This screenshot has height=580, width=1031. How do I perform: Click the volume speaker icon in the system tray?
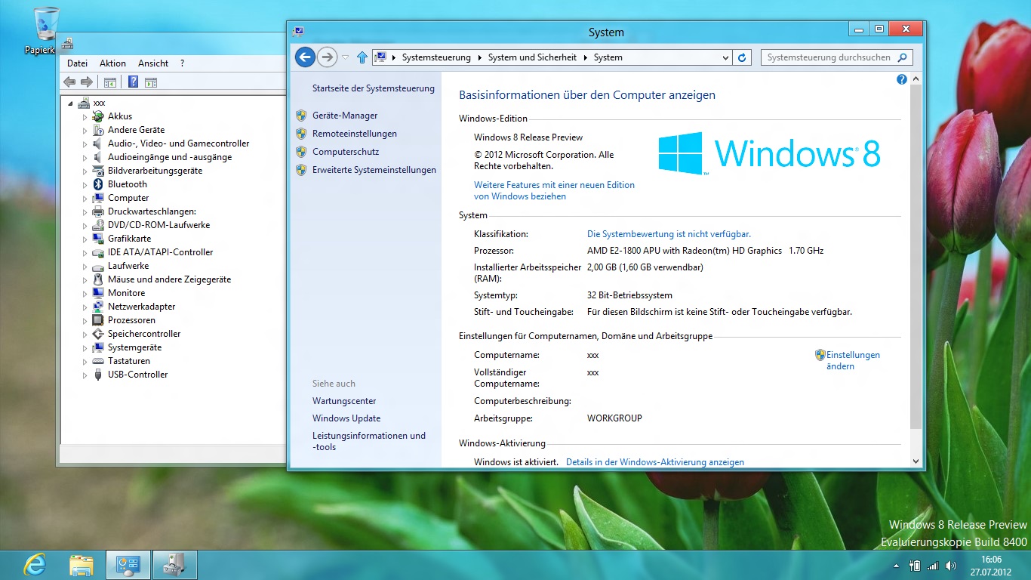951,566
